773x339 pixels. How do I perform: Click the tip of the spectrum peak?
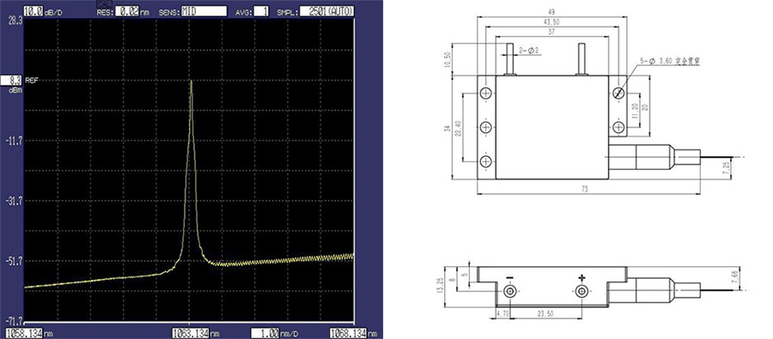click(x=191, y=82)
